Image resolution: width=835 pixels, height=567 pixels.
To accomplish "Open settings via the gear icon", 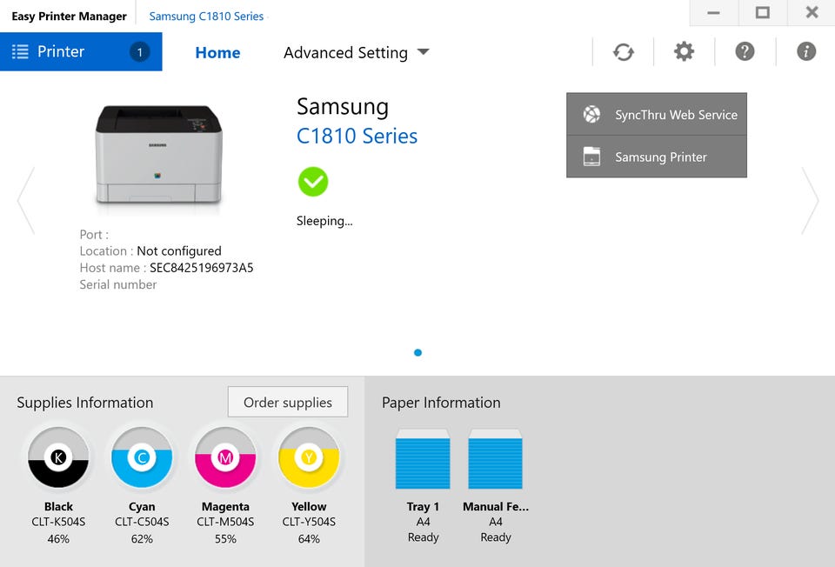I will click(x=685, y=52).
